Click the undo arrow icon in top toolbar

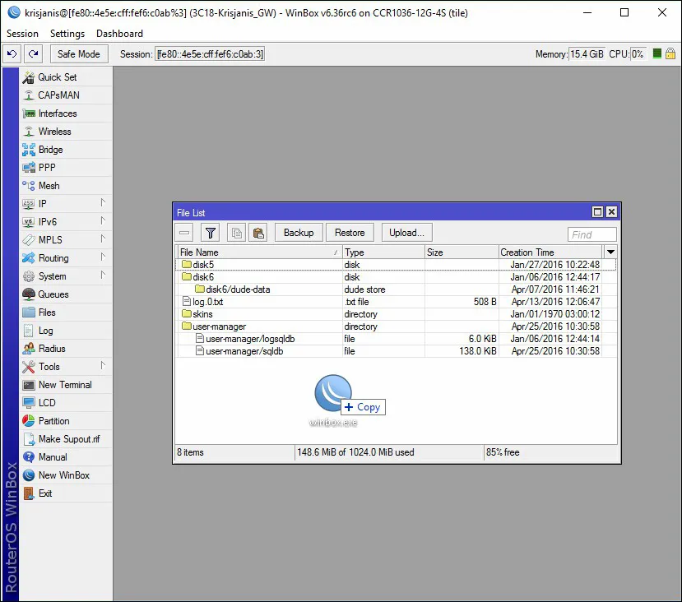pyautogui.click(x=12, y=54)
